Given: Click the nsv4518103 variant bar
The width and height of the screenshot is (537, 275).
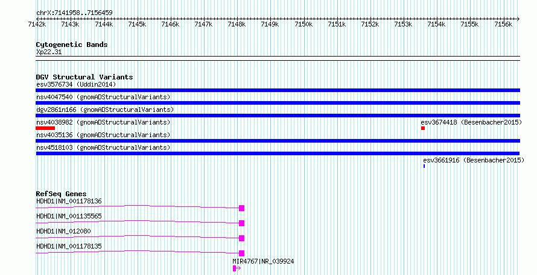Looking at the screenshot, I should pyautogui.click(x=278, y=153).
